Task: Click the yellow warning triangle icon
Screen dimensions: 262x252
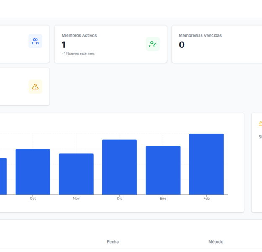Action: (x=35, y=87)
